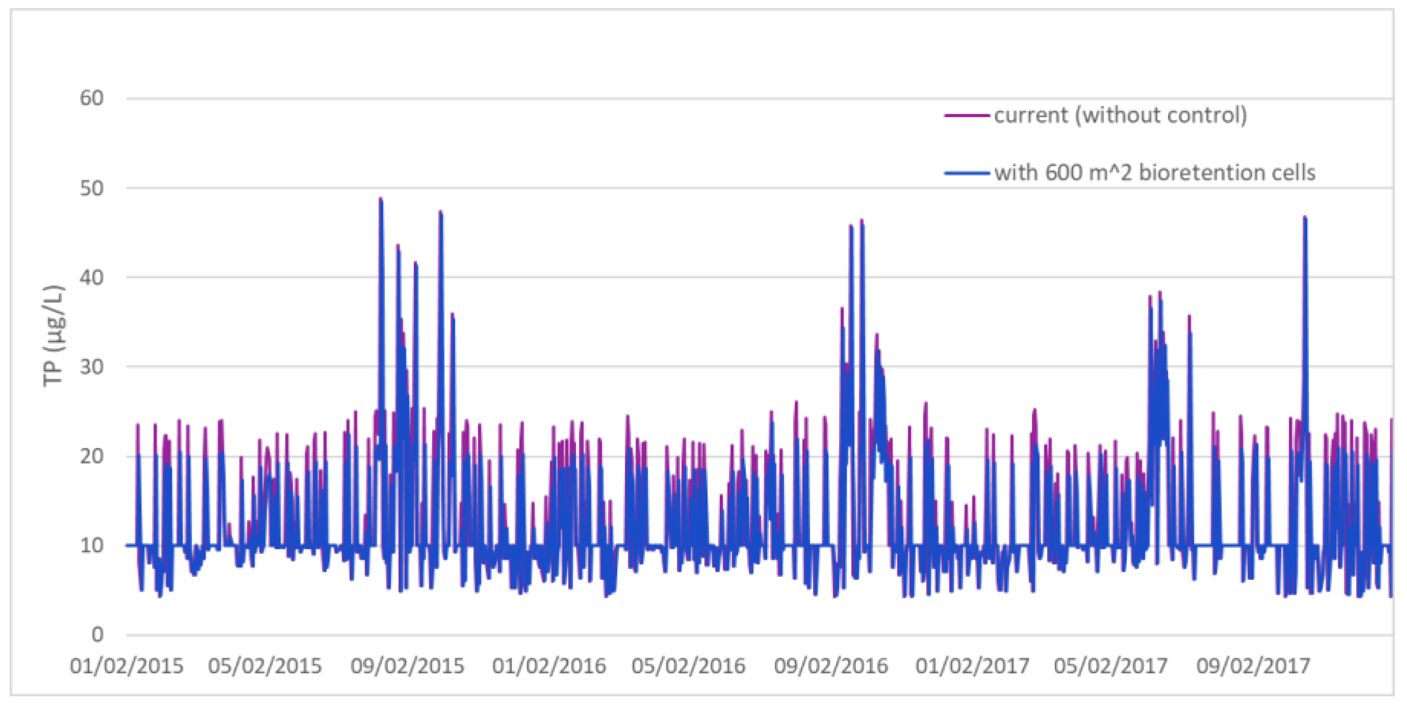Viewport: 1407px width, 708px height.
Task: Click the 09/02/2017 x-axis date label
Action: 1253,667
